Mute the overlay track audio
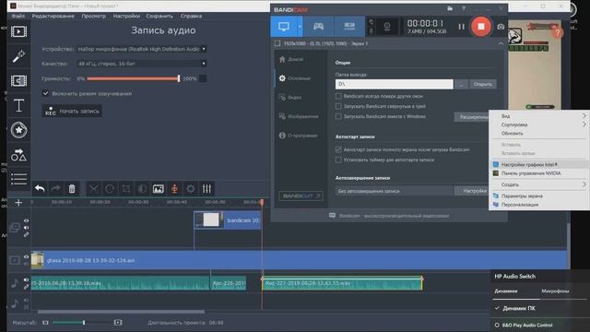This screenshot has height=332, width=590. pos(26,228)
